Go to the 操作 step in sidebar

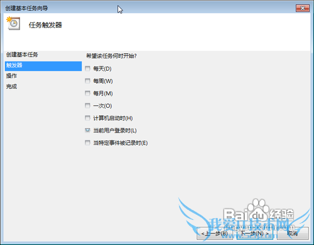point(11,76)
